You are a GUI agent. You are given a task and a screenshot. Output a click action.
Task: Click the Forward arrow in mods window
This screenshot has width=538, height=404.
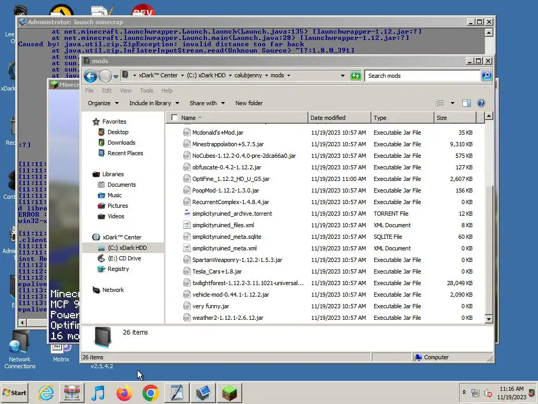105,76
